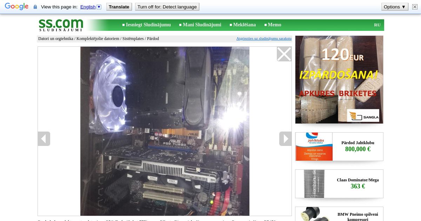The image size is (421, 221).
Task: Open the Apkures briketes sale banner
Action: [x=339, y=80]
